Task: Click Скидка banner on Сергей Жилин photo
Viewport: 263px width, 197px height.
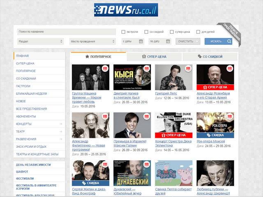Action: click(90, 183)
